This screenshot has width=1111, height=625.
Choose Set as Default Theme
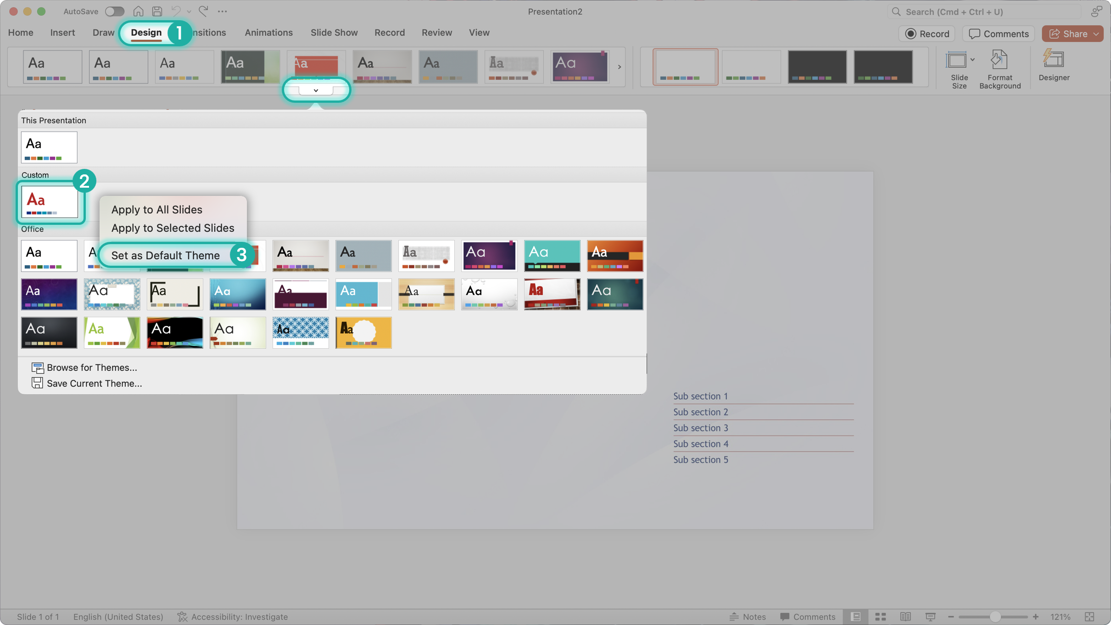click(165, 255)
